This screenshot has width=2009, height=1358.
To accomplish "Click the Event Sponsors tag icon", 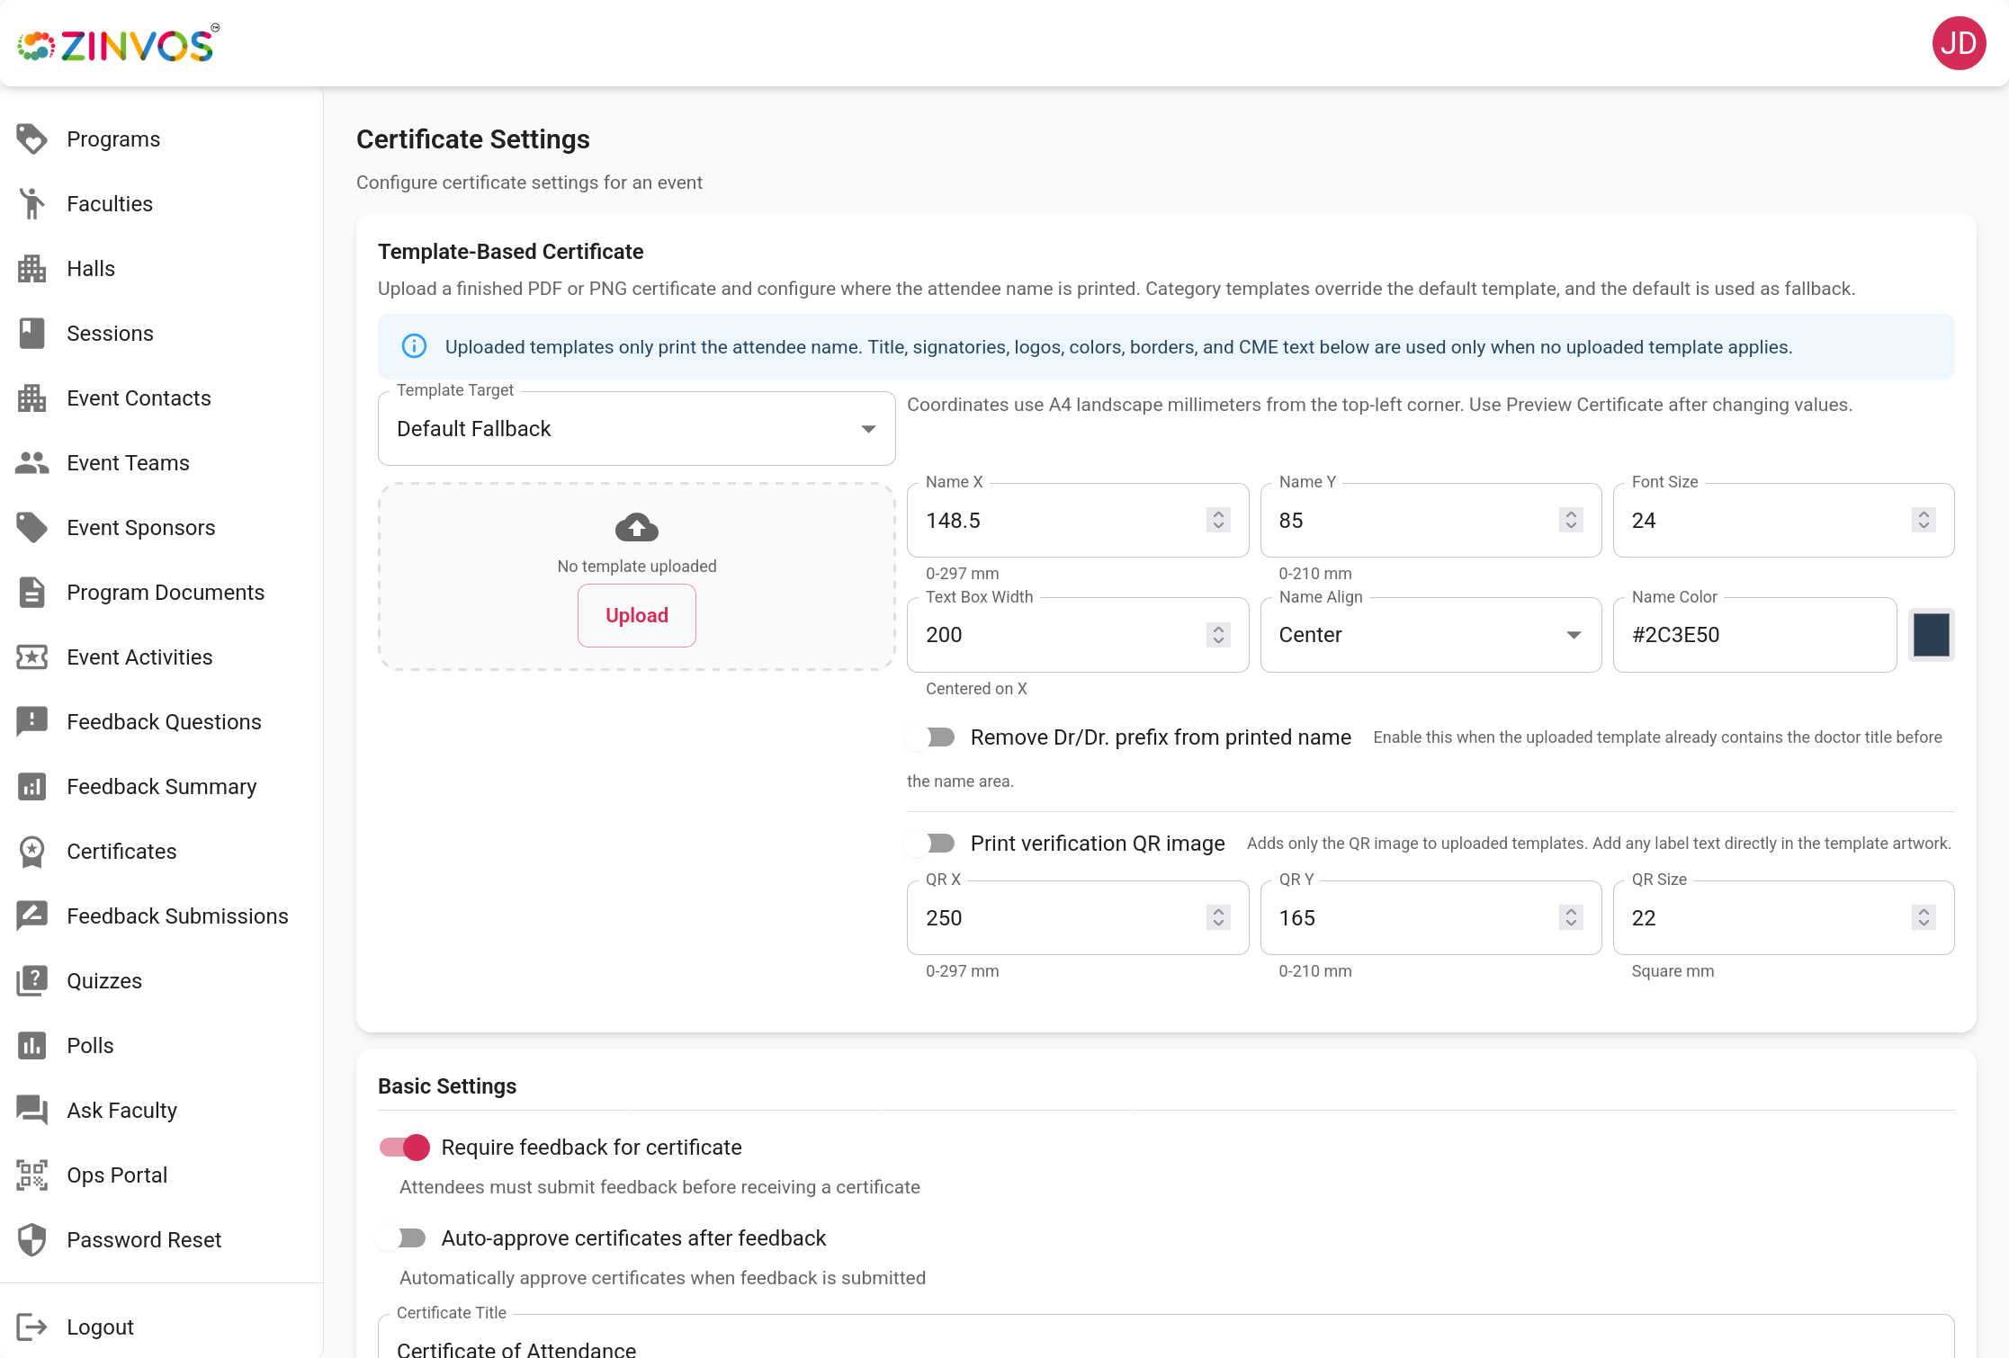I will [32, 528].
